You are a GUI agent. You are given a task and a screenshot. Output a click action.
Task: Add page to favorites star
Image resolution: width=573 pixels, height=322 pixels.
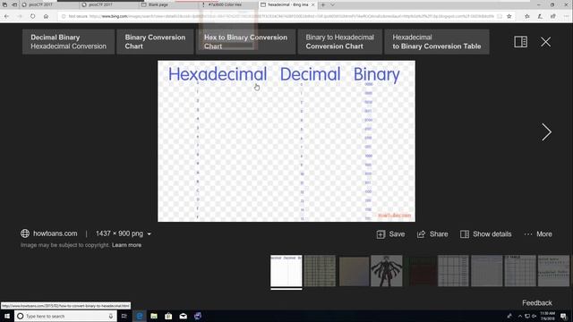509,16
